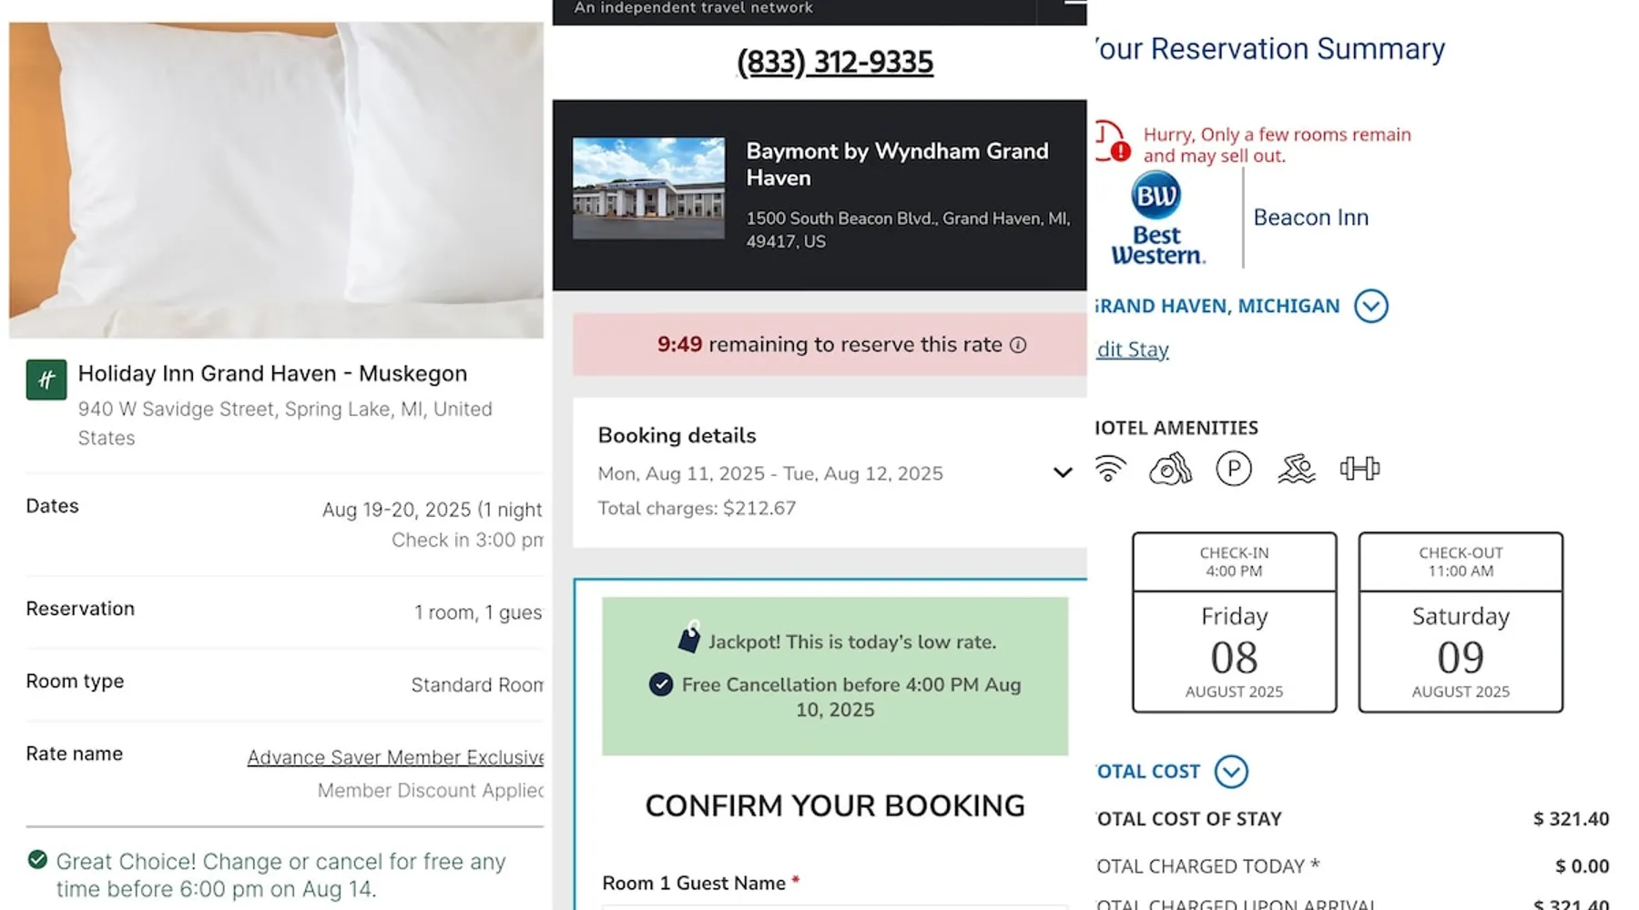Select the Friday 08 check-in date box
The width and height of the screenshot is (1639, 910).
coord(1234,622)
